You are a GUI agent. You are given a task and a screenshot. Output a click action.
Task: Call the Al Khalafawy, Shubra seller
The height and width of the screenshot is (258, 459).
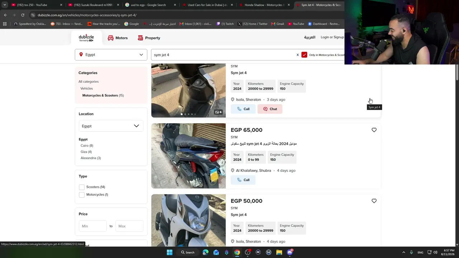[243, 180]
